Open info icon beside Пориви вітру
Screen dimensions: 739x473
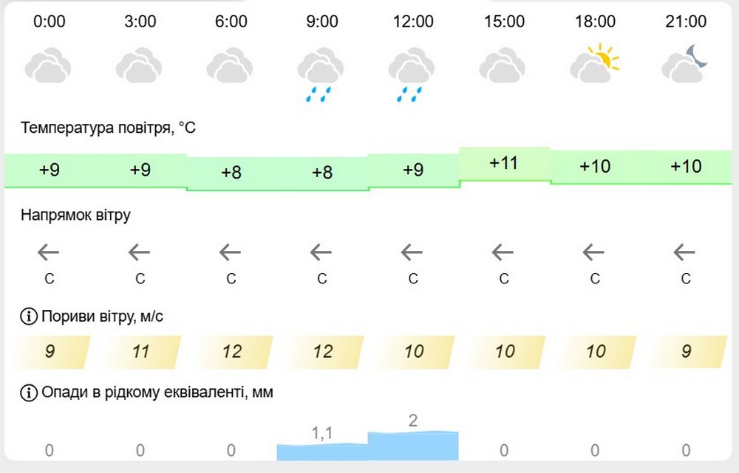coord(29,317)
